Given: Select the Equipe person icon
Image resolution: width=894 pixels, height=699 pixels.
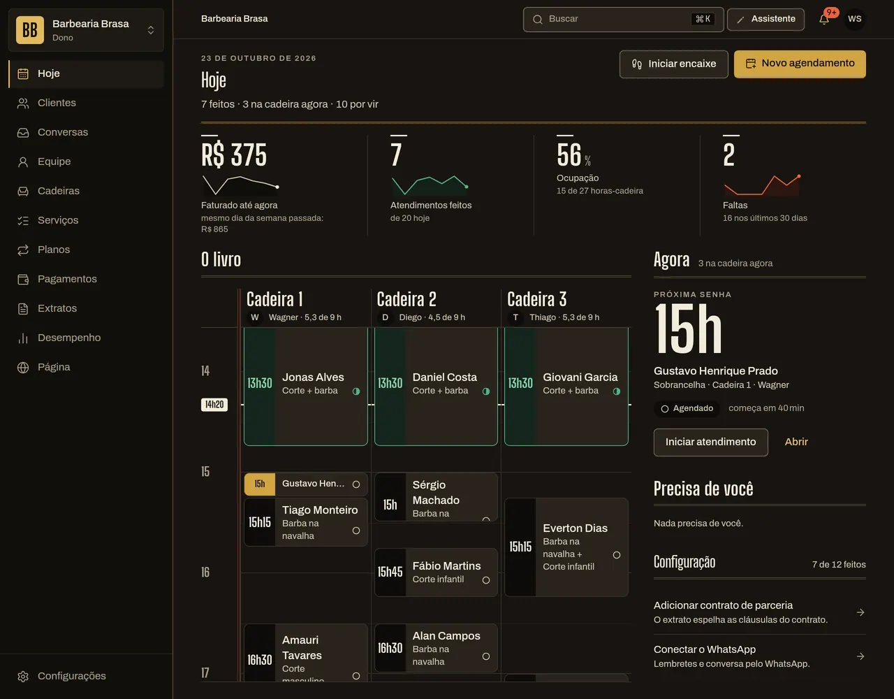Looking at the screenshot, I should (x=23, y=161).
